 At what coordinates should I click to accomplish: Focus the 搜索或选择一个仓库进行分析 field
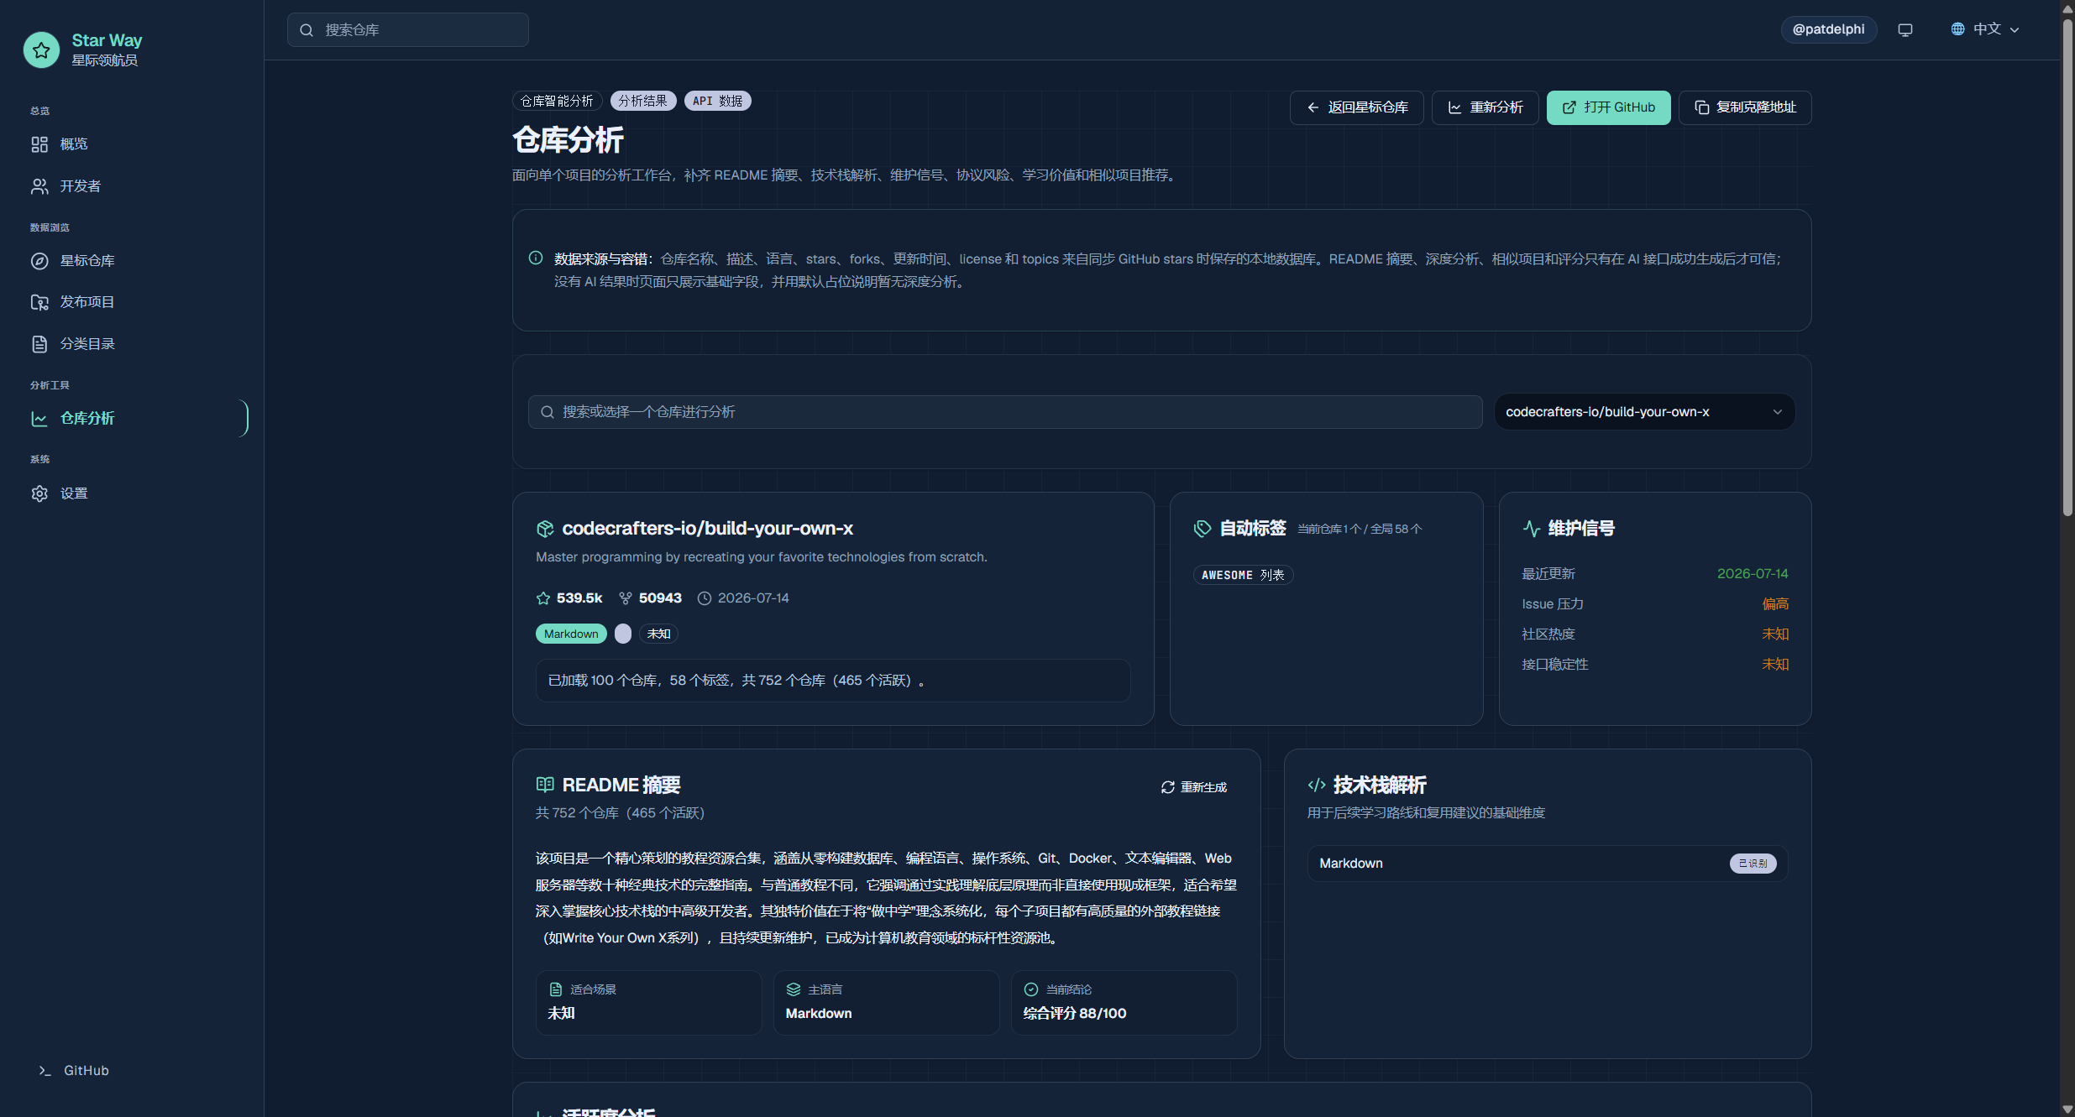tap(1005, 412)
